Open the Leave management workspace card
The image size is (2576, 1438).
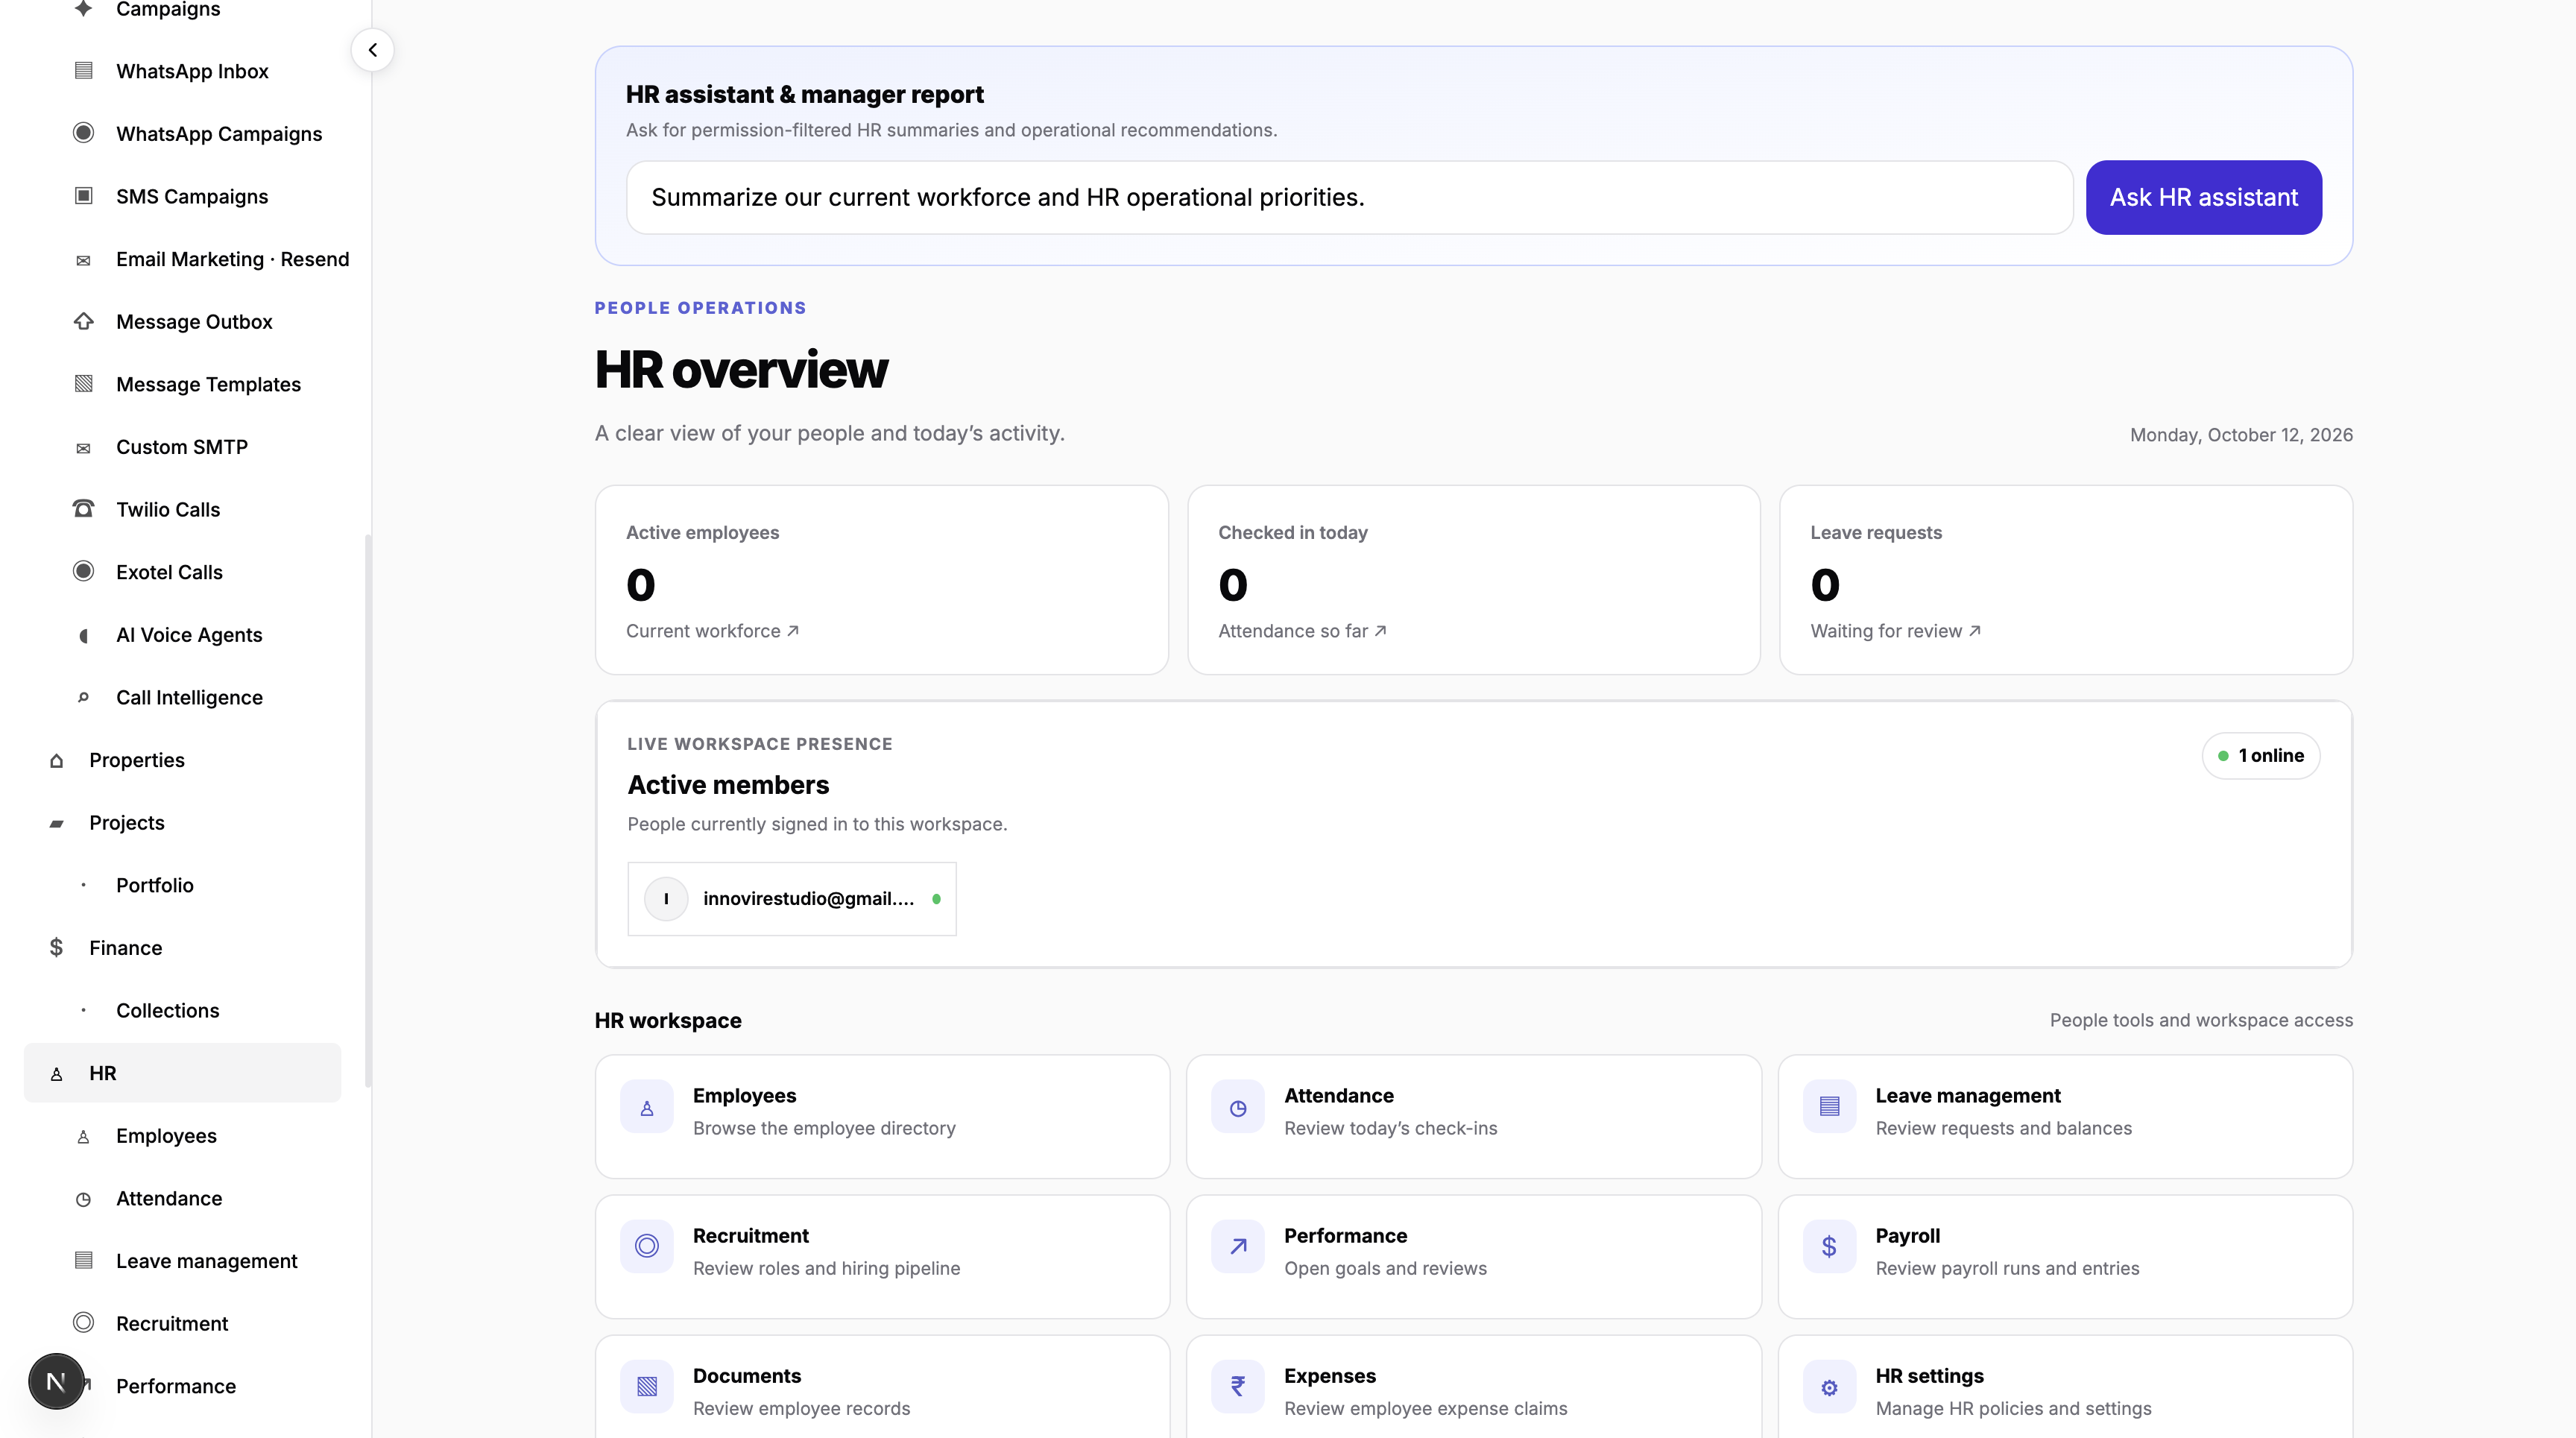coord(2065,1116)
